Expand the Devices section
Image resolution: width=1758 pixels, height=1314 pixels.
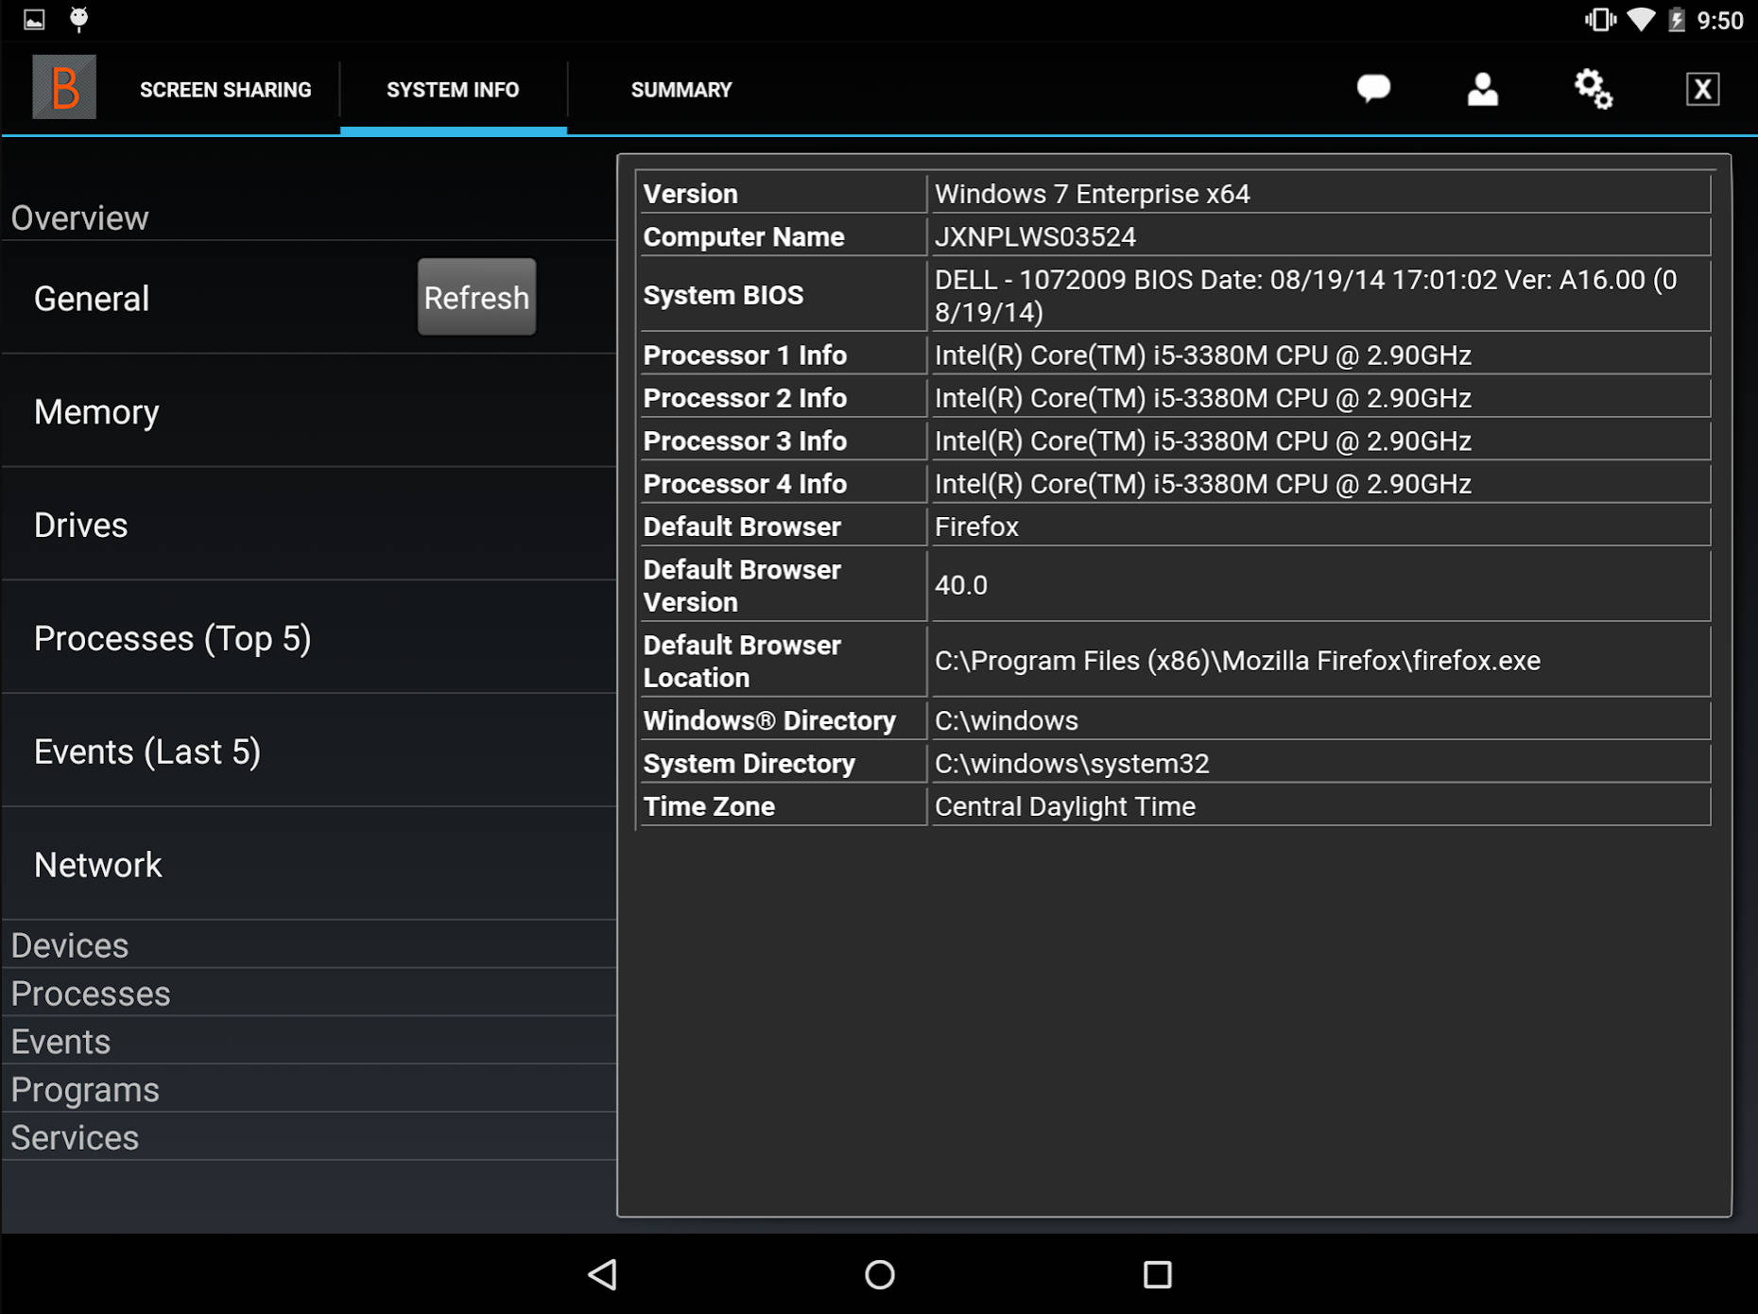tap(70, 945)
